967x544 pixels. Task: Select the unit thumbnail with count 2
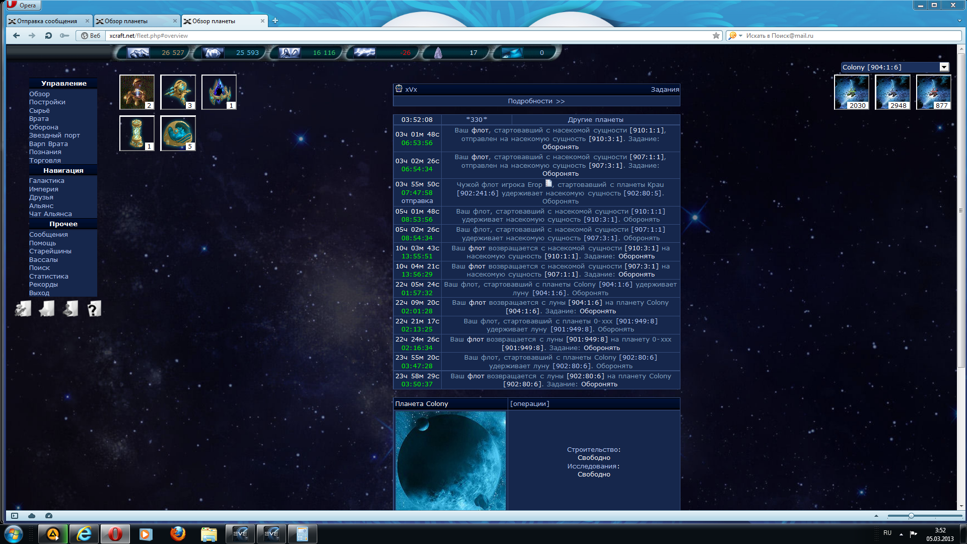pyautogui.click(x=137, y=92)
